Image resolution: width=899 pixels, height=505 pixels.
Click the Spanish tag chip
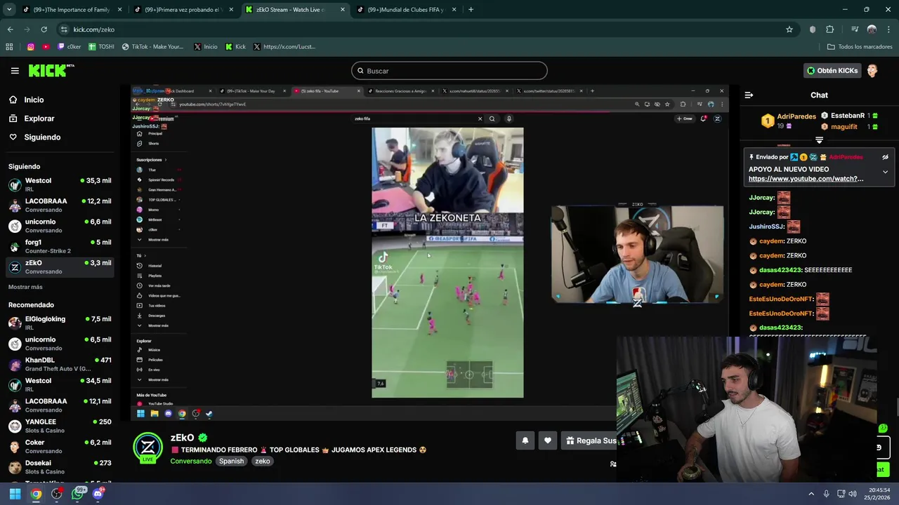[x=231, y=462]
